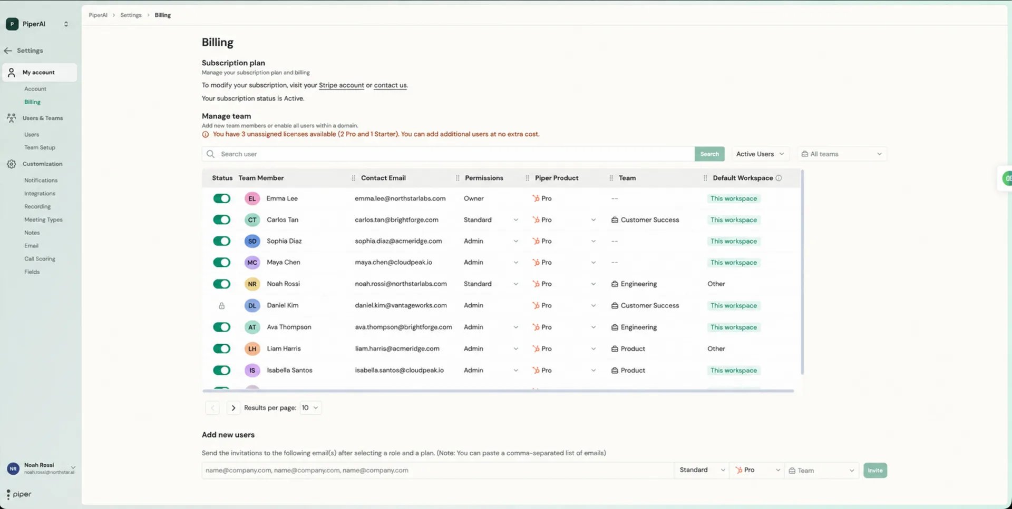
Task: Click the horizontal scrollbar under the team table
Action: (x=498, y=391)
